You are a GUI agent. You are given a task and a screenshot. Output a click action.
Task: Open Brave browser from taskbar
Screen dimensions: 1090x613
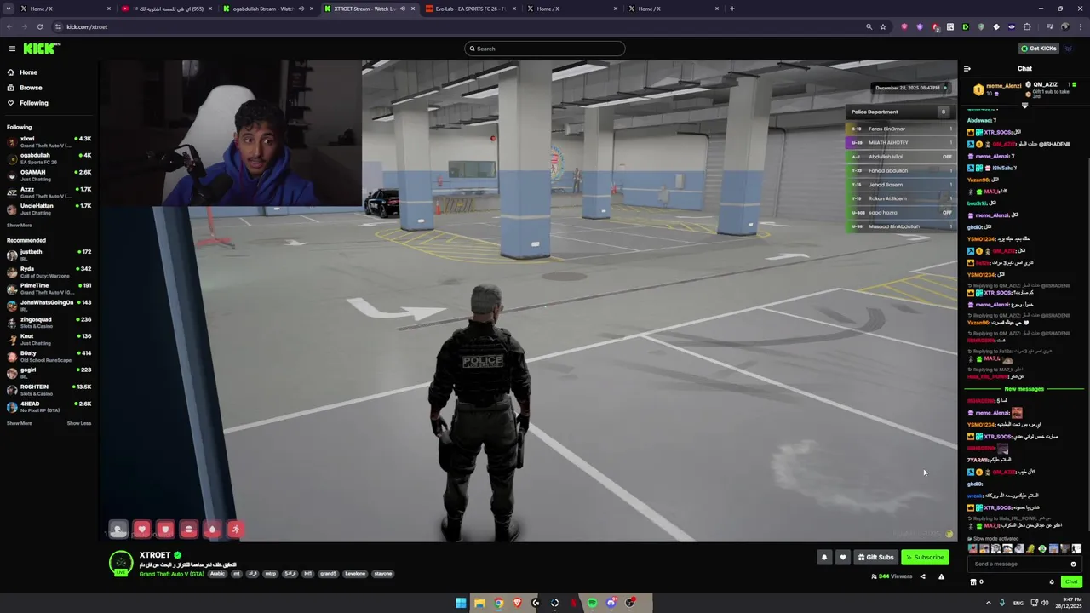pos(517,603)
